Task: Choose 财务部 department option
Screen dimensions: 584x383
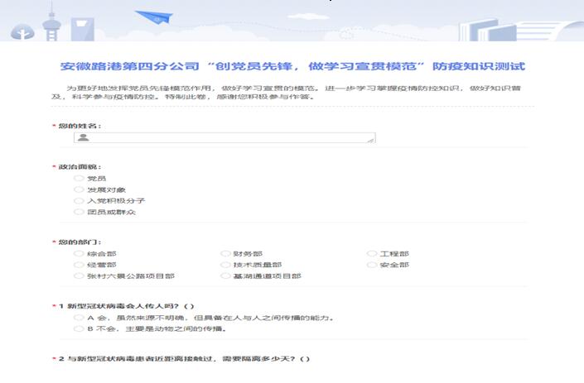Action: click(x=225, y=254)
